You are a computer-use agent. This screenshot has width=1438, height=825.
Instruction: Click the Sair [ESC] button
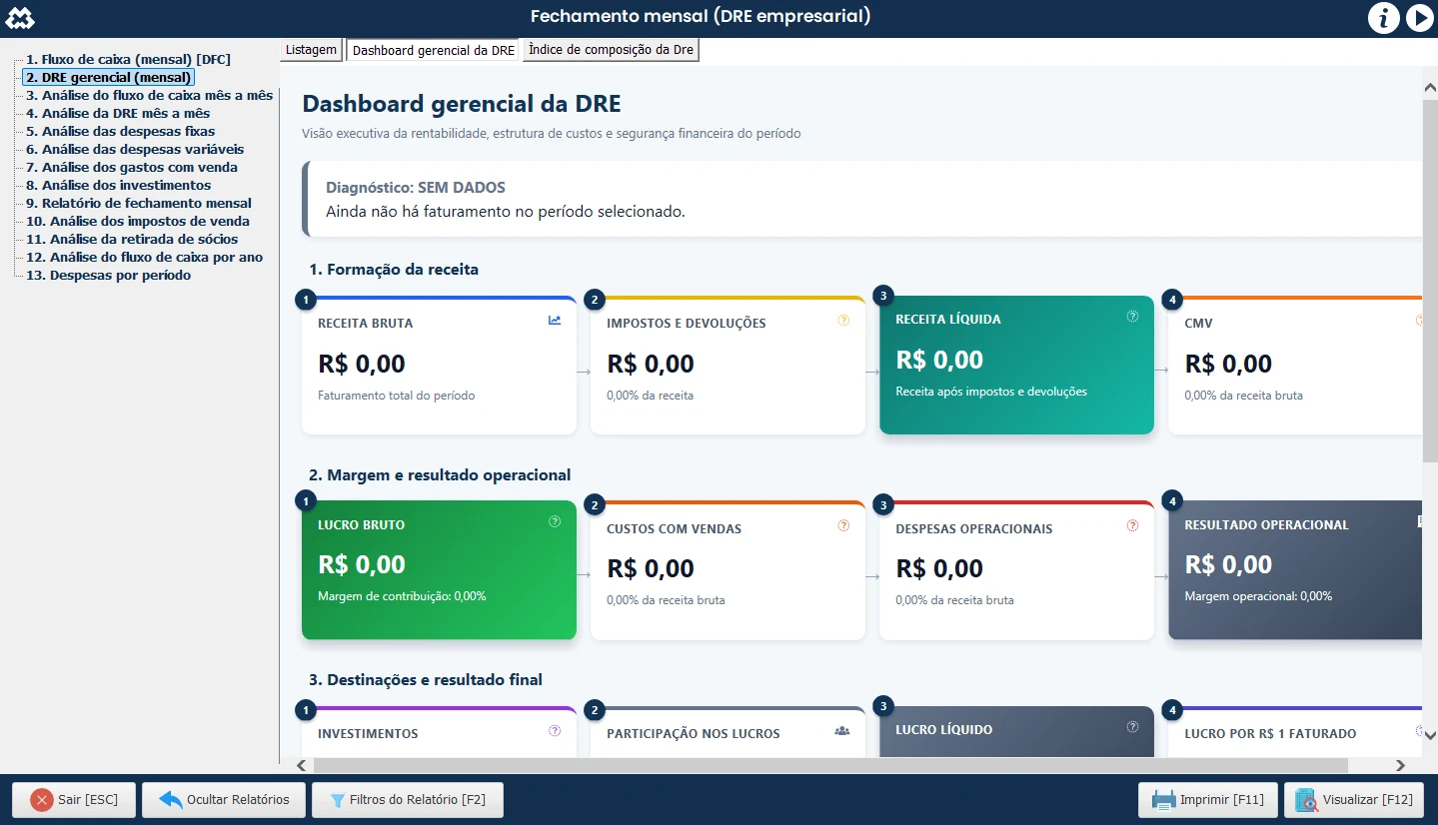point(74,800)
